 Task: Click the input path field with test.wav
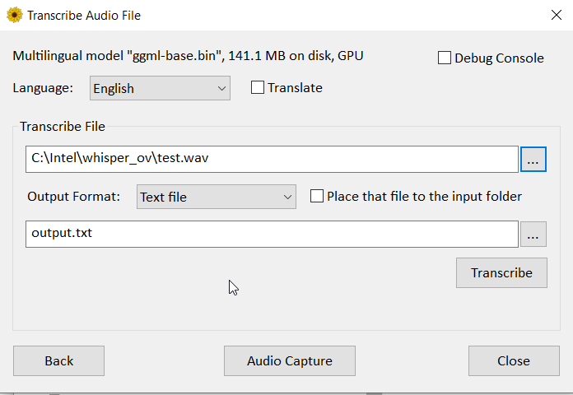pyautogui.click(x=272, y=159)
